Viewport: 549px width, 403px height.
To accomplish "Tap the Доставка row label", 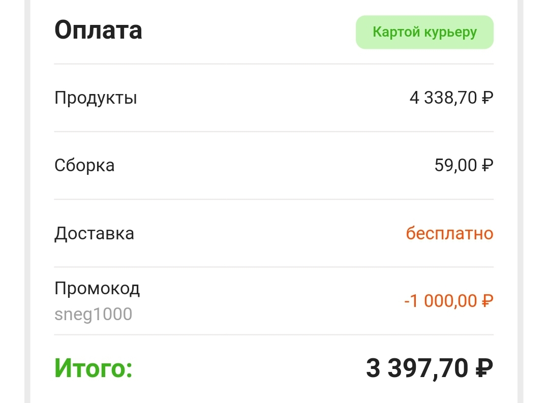I will (94, 234).
